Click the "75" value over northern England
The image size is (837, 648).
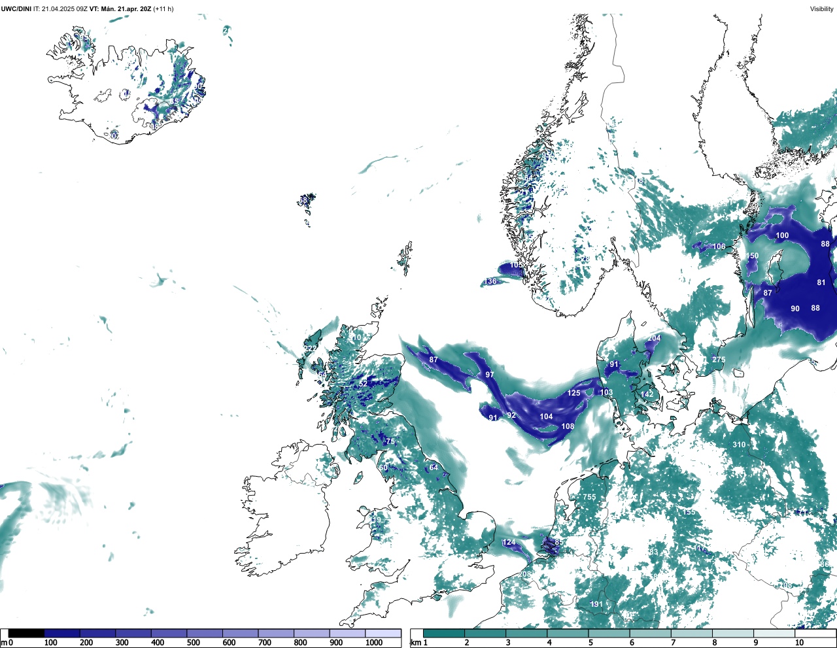point(390,441)
